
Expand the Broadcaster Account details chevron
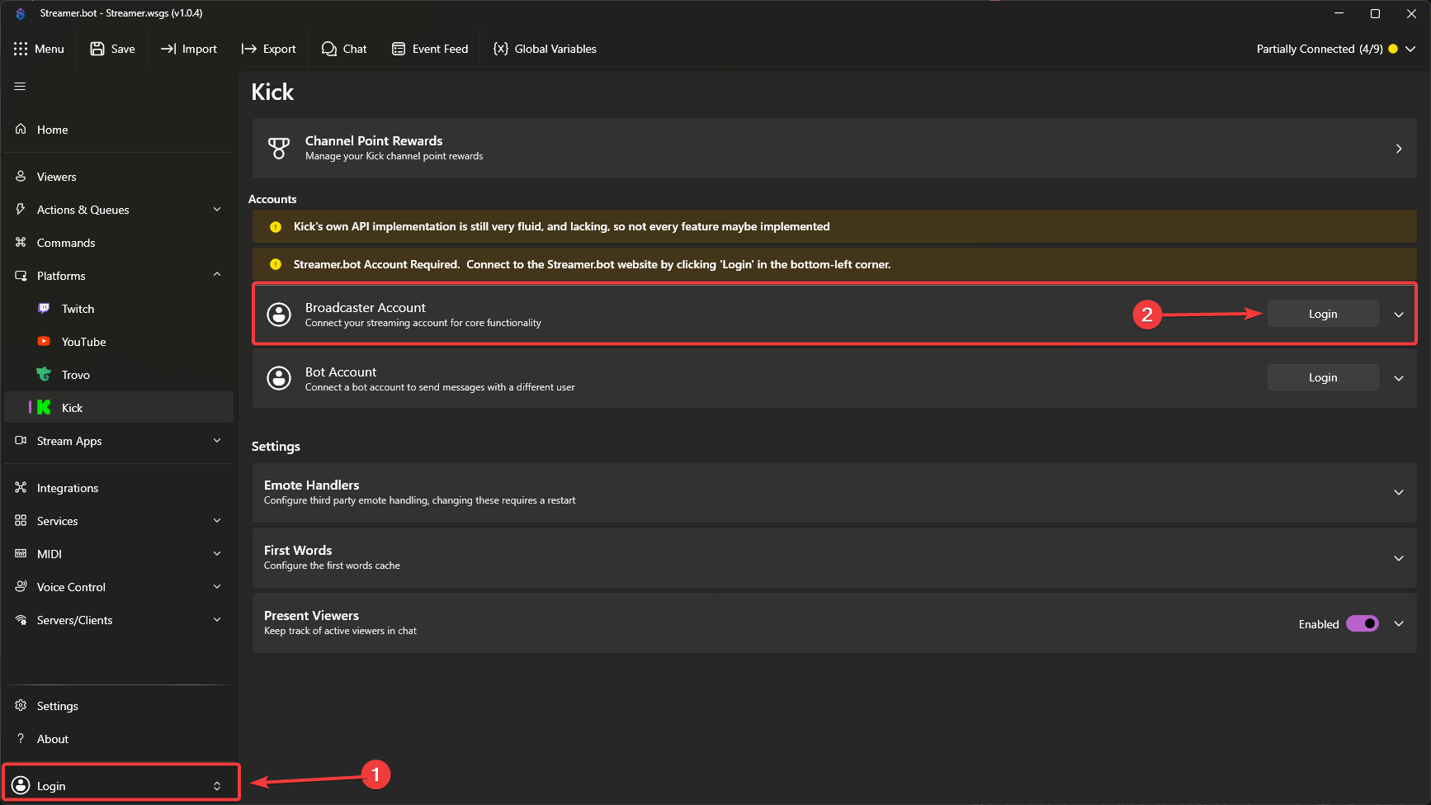[1399, 314]
